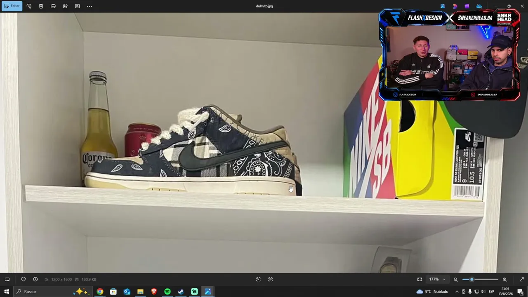Click the 1200 x 1600 dimensions text

tap(61, 280)
